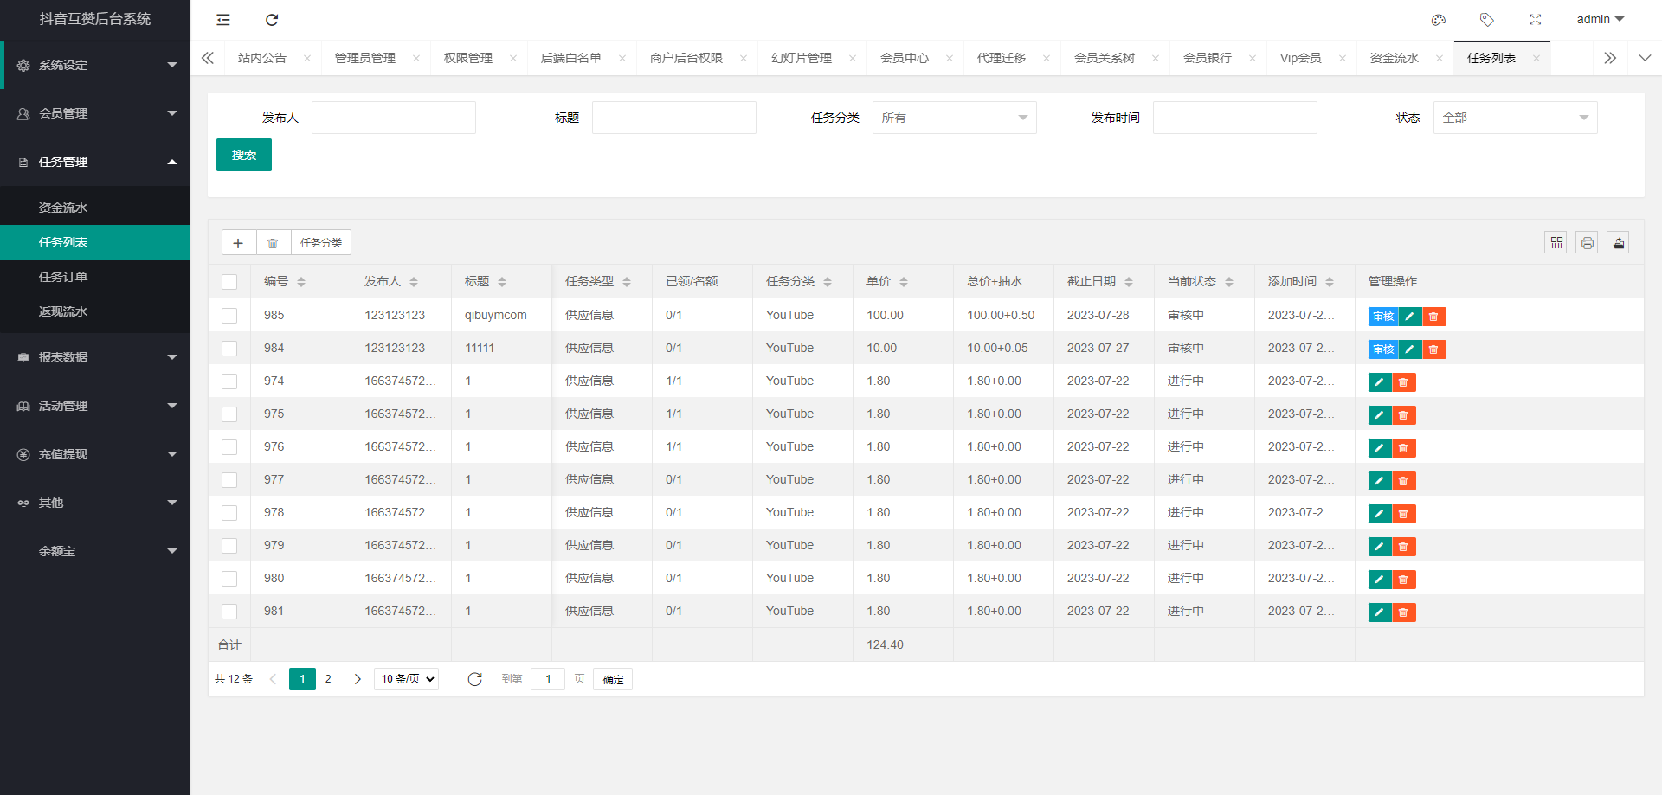
Task: Click the 发布人 input field
Action: coord(394,118)
